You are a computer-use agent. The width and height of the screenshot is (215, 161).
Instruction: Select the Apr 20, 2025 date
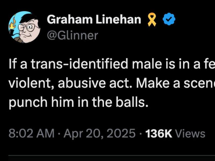tap(99, 133)
